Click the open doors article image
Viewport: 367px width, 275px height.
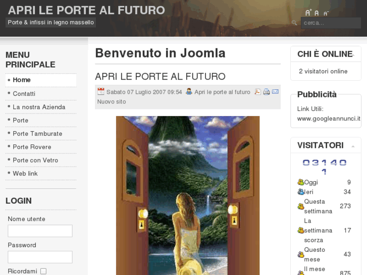point(188,195)
